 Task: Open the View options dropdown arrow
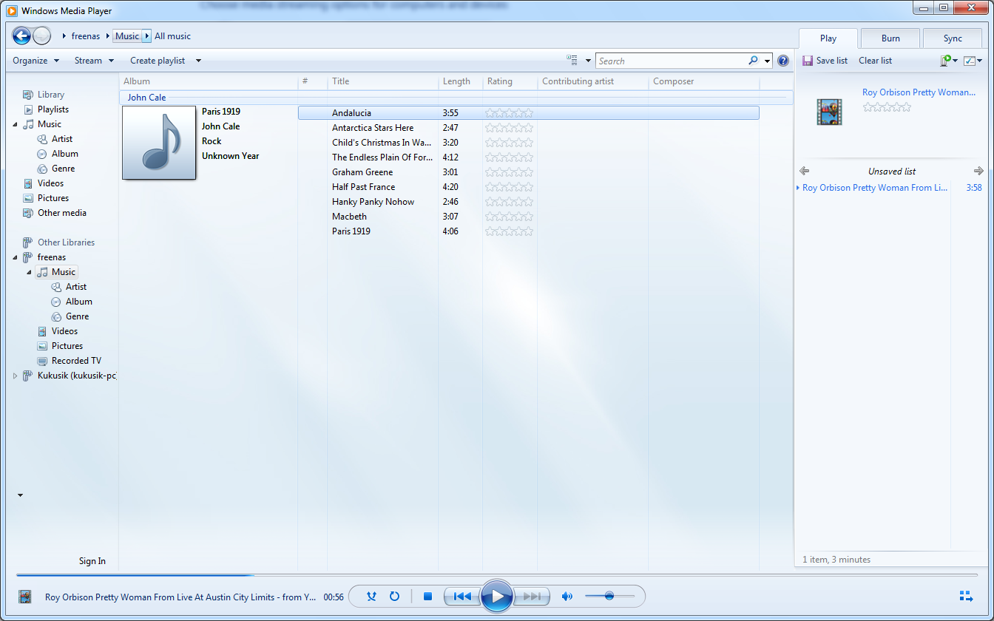(x=589, y=61)
